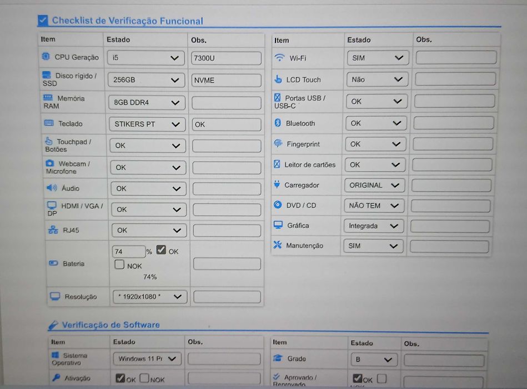Click the Teclado keyboard icon

[49, 123]
